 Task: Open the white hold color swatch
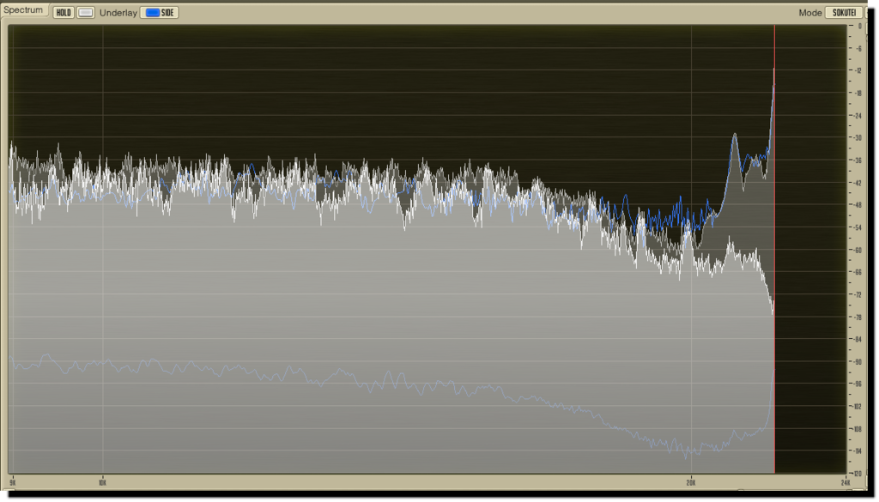click(85, 12)
